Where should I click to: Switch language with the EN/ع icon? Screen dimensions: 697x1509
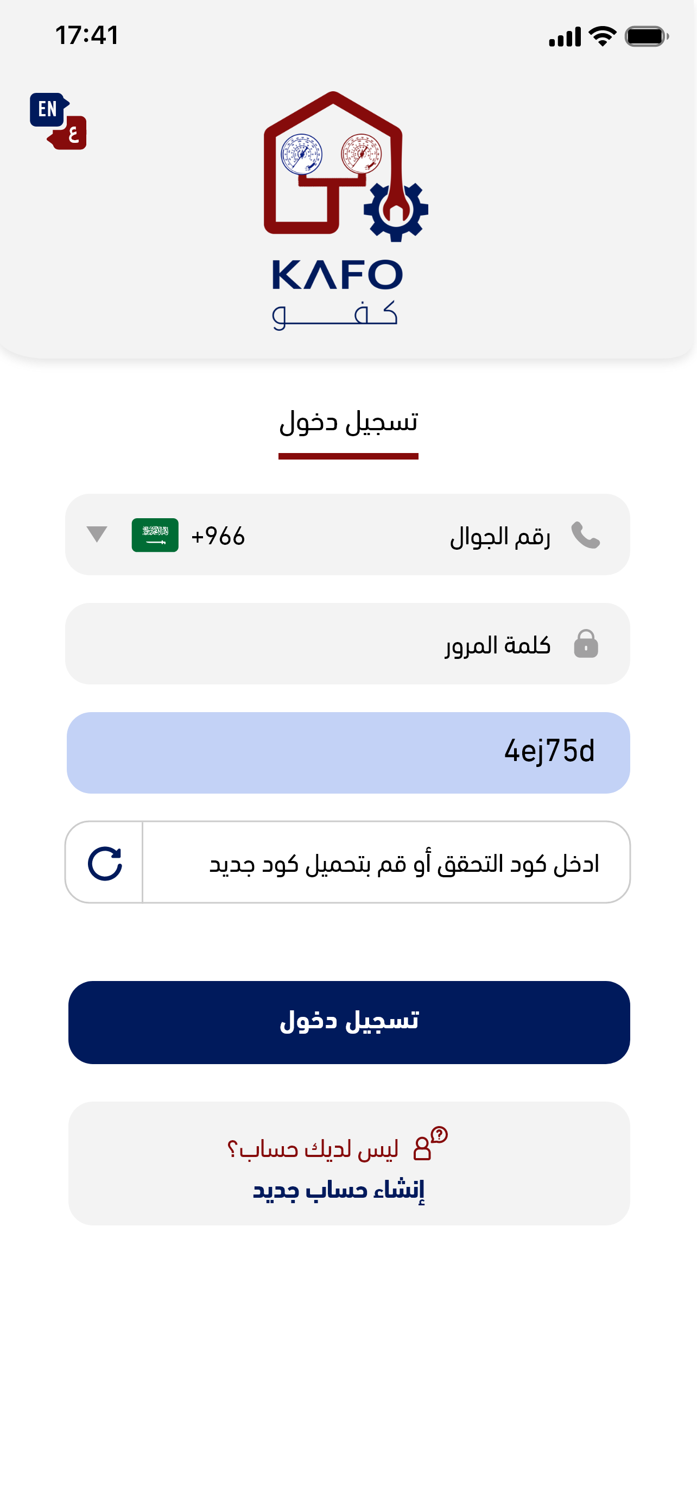click(58, 121)
